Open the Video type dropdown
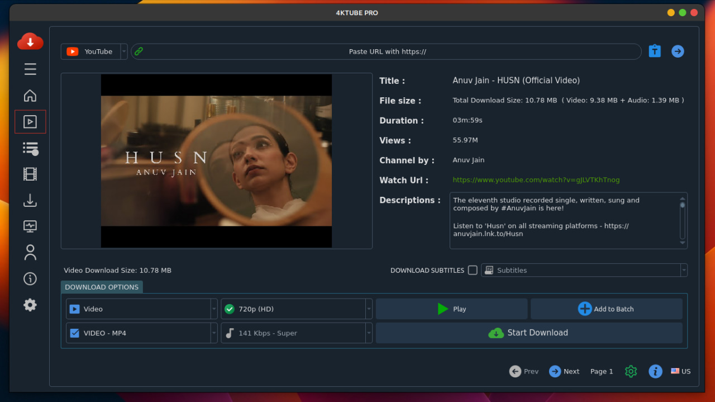 click(141, 309)
